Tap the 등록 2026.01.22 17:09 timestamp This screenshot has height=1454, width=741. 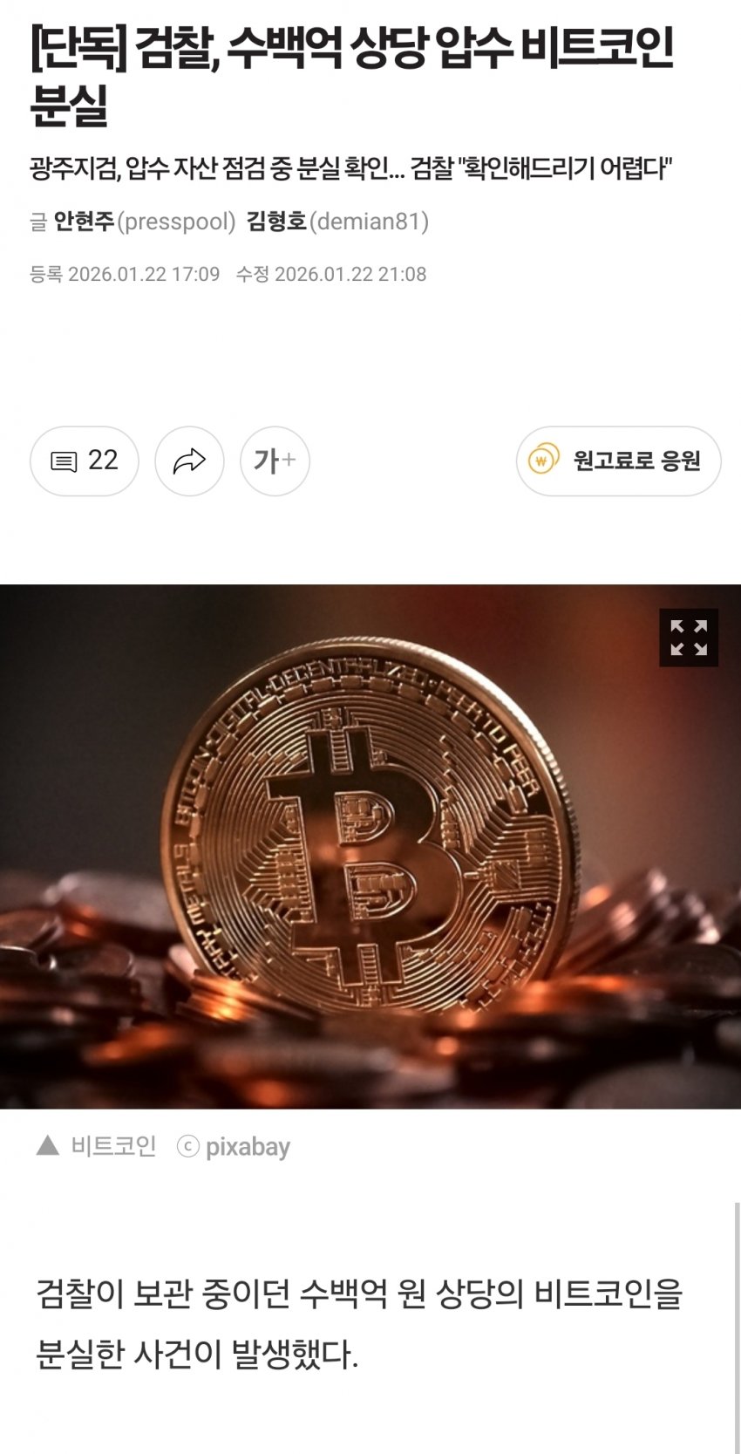[125, 274]
